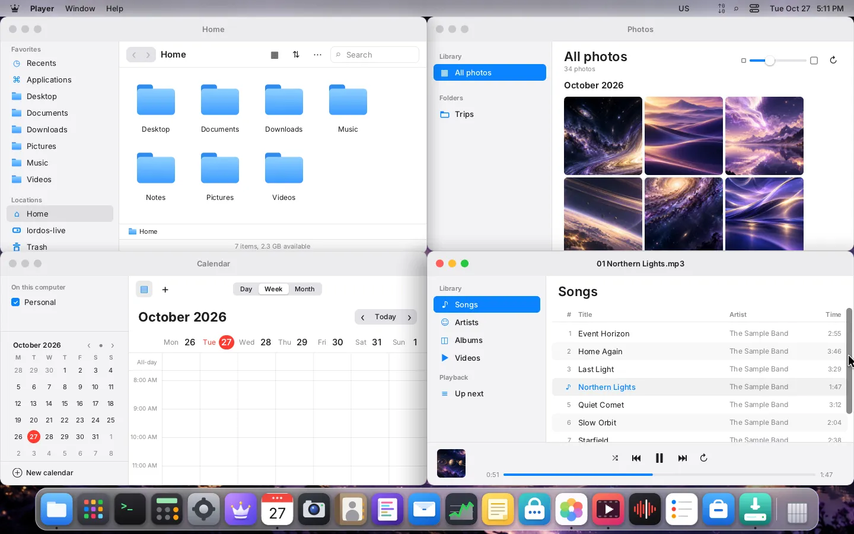Image resolution: width=854 pixels, height=534 pixels.
Task: Open the Window menu
Action: [x=80, y=8]
